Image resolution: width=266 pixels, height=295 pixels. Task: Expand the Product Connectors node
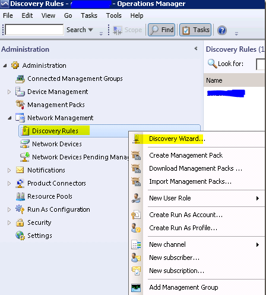click(x=9, y=183)
